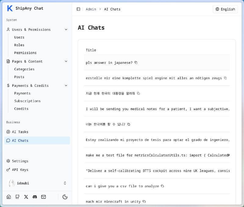The image size is (244, 207).
Task: Copy the 'pls answer in japanese?' title
Action: (136, 63)
